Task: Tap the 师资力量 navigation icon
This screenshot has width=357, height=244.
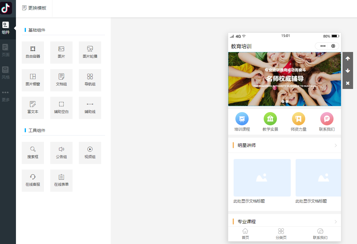Action: 299,119
